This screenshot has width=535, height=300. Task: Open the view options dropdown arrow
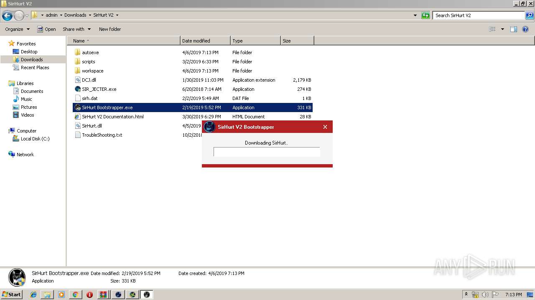502,29
